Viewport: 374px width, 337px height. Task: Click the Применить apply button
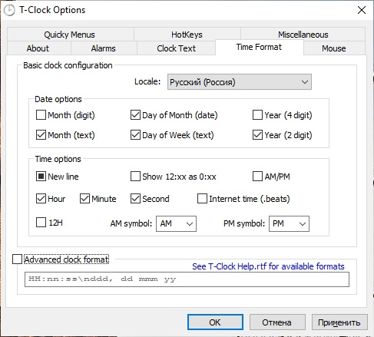pos(339,322)
